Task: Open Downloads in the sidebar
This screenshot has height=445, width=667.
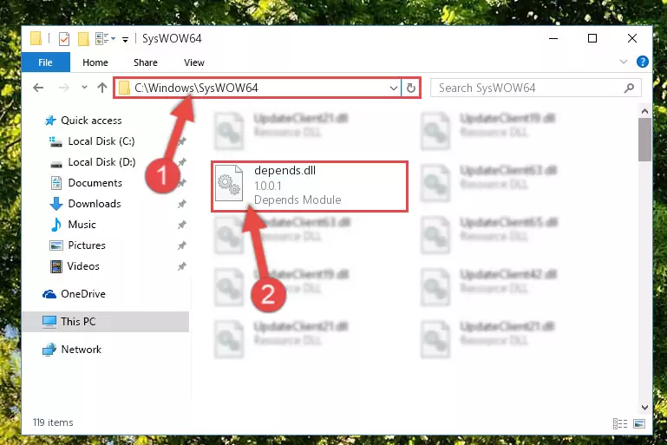Action: [95, 204]
